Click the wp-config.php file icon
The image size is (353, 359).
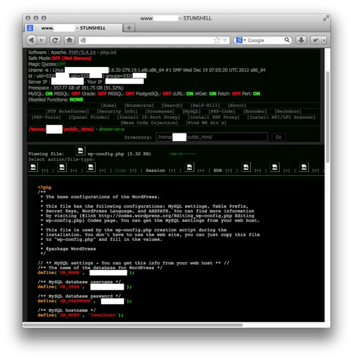tap(80, 151)
